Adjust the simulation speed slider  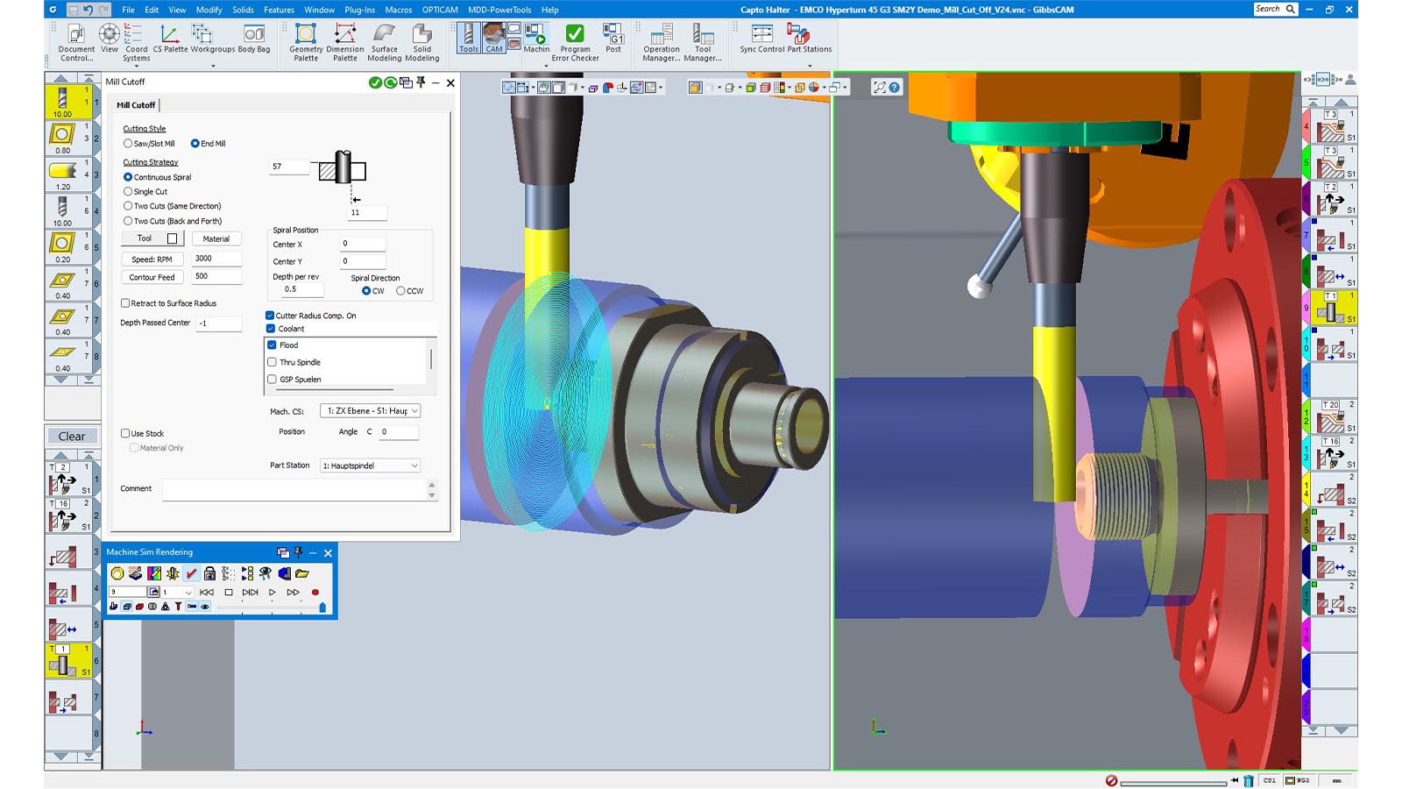coord(322,607)
